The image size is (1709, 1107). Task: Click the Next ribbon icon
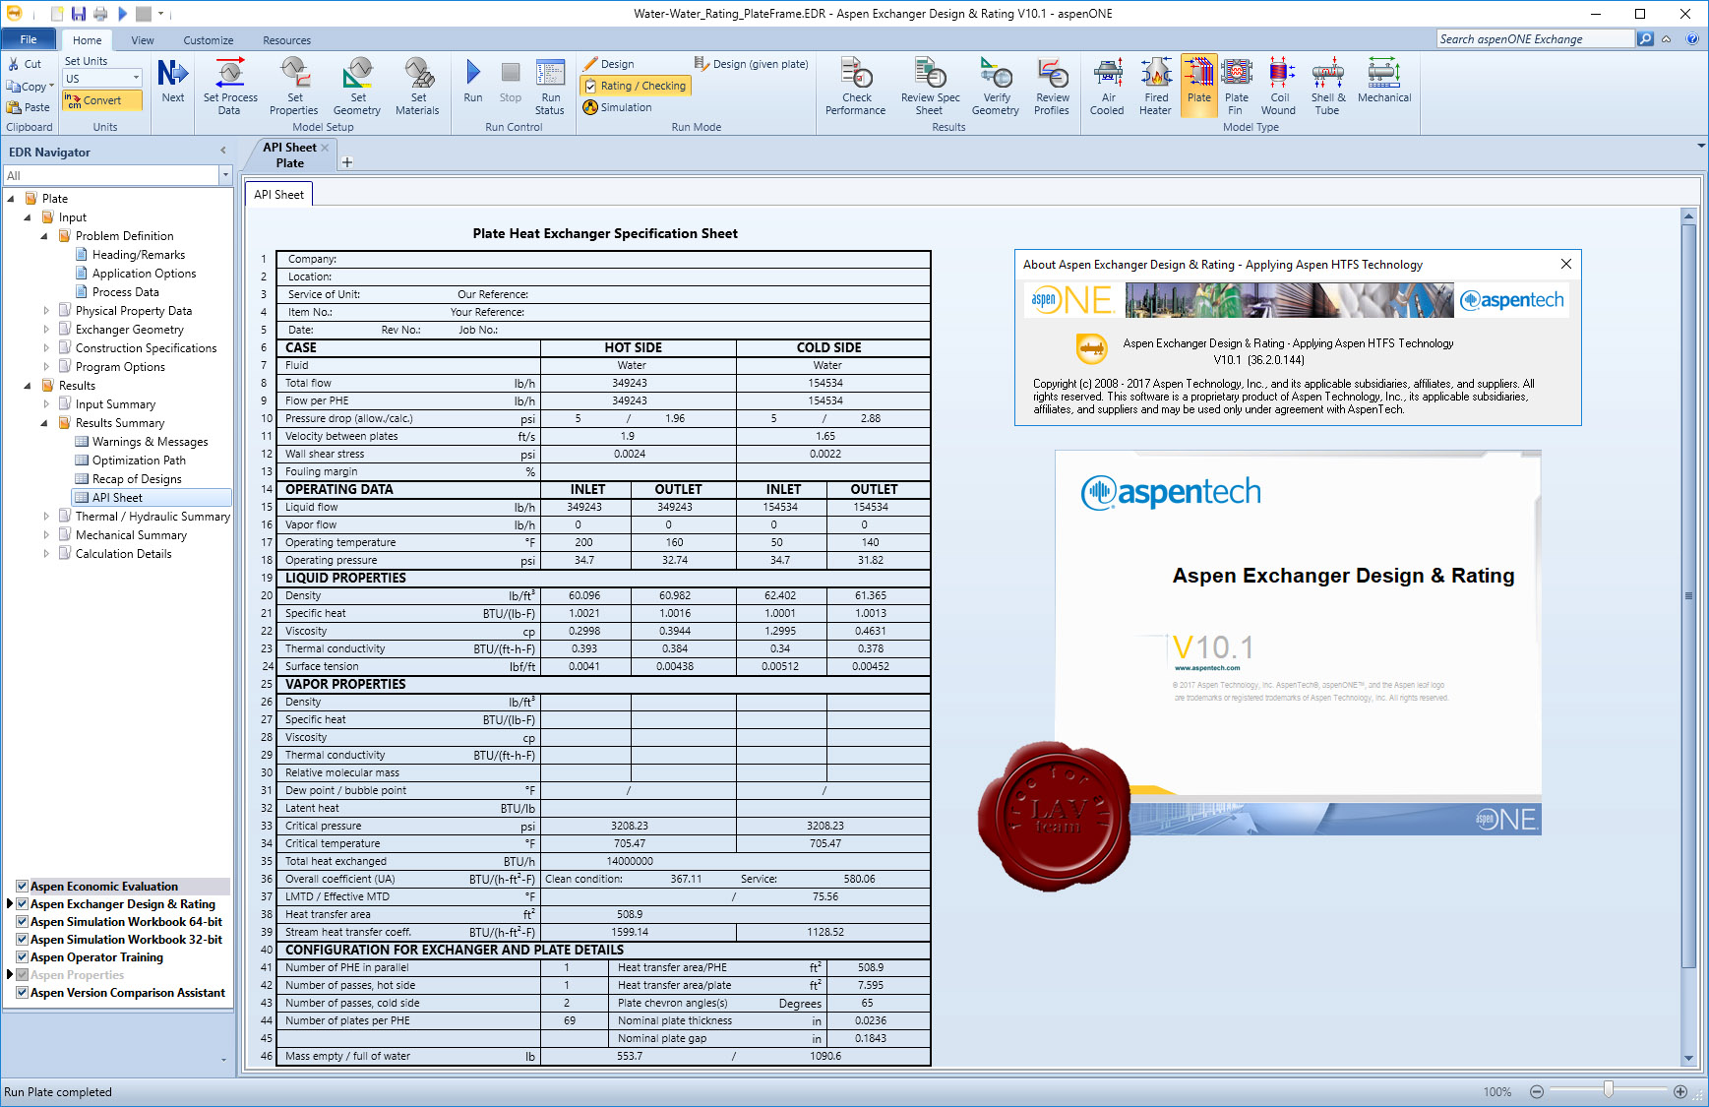[x=173, y=81]
